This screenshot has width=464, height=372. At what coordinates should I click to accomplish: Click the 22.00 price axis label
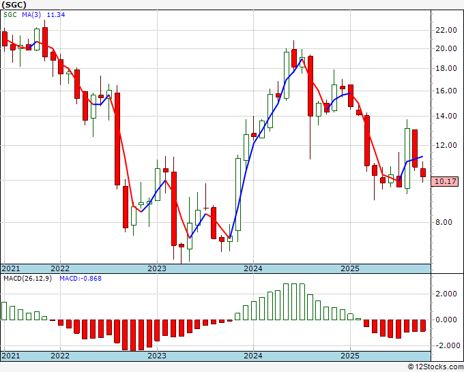click(x=446, y=30)
